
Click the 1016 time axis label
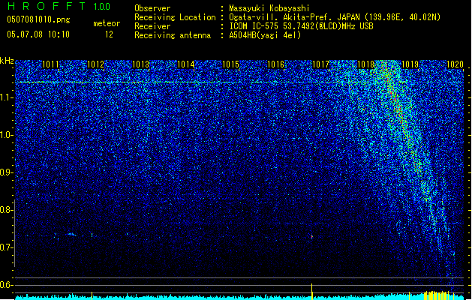point(275,64)
